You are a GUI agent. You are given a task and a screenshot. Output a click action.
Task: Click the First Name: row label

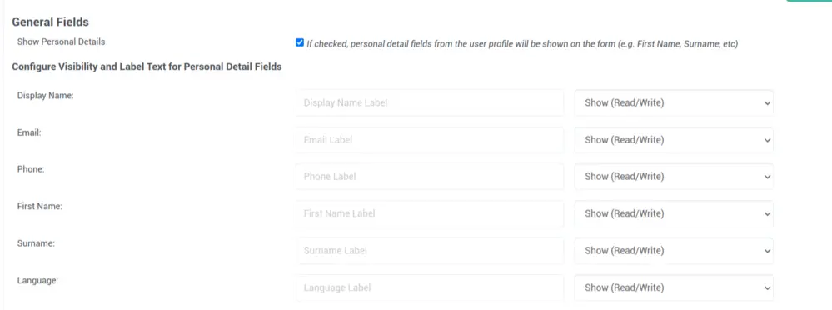tap(40, 206)
